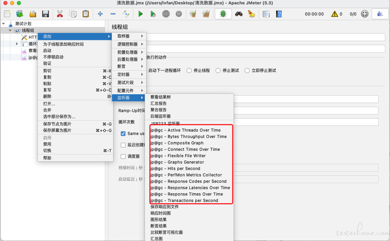Viewport: 390px width, 241px height.
Task: Open the 配置元件 submenu
Action: point(129,91)
